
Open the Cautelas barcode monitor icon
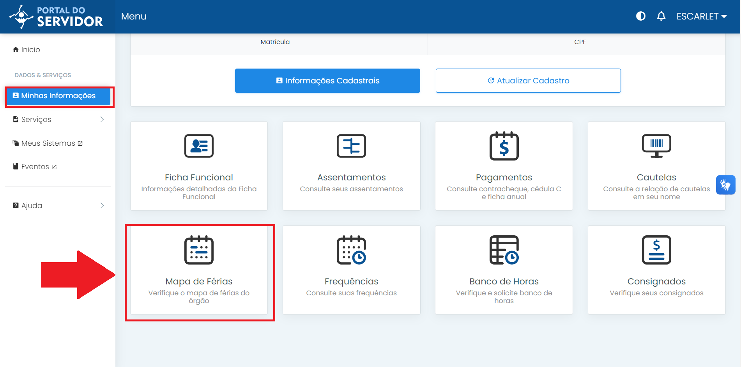[x=656, y=146]
